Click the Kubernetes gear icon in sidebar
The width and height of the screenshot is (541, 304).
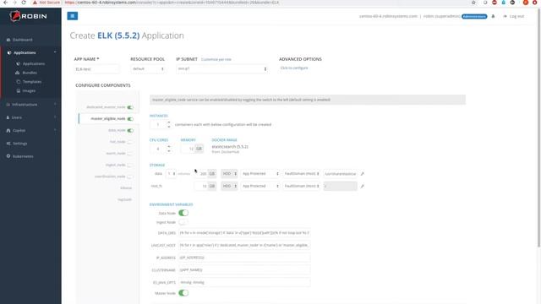[x=8, y=156]
